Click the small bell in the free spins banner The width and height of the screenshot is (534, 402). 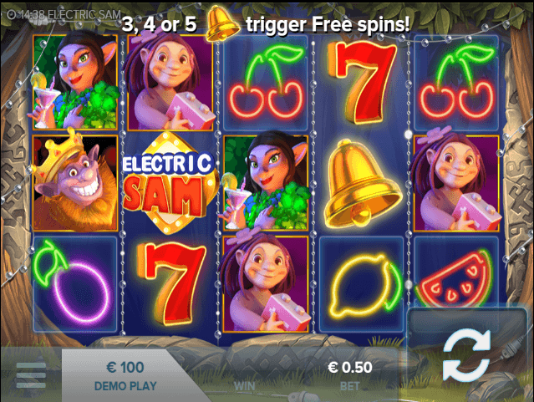[221, 23]
